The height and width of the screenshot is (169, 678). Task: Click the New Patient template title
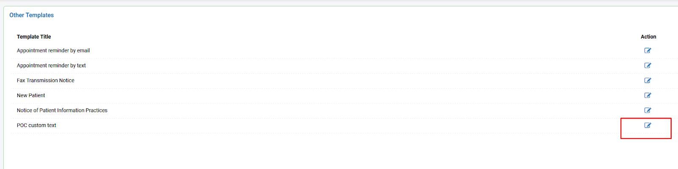click(31, 95)
